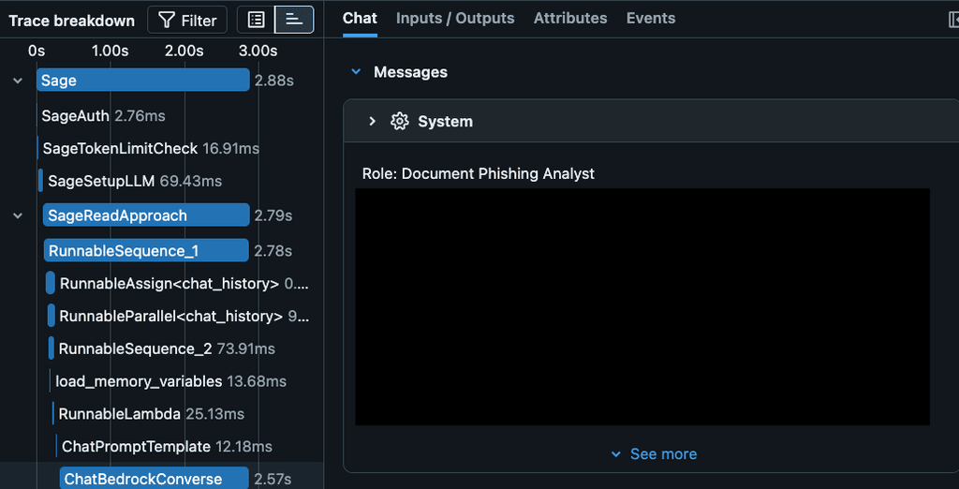
Task: Collapse the Sage root span chevron
Action: (18, 81)
